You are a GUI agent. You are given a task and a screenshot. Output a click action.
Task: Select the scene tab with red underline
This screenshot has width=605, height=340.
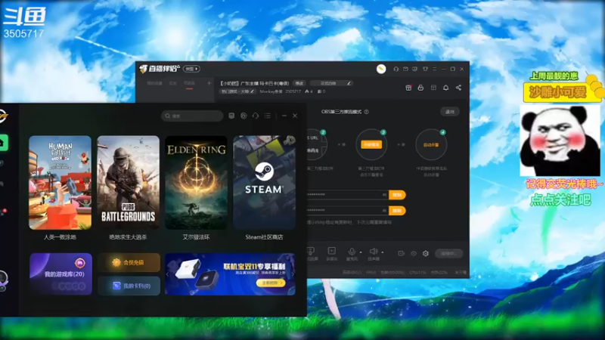point(190,84)
